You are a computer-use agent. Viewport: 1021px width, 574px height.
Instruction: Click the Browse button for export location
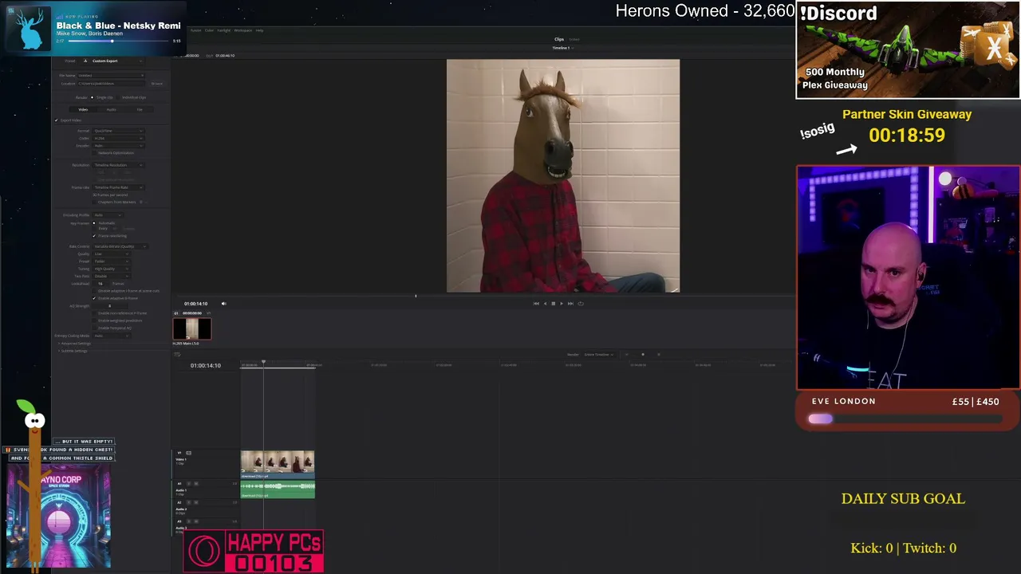pos(157,84)
